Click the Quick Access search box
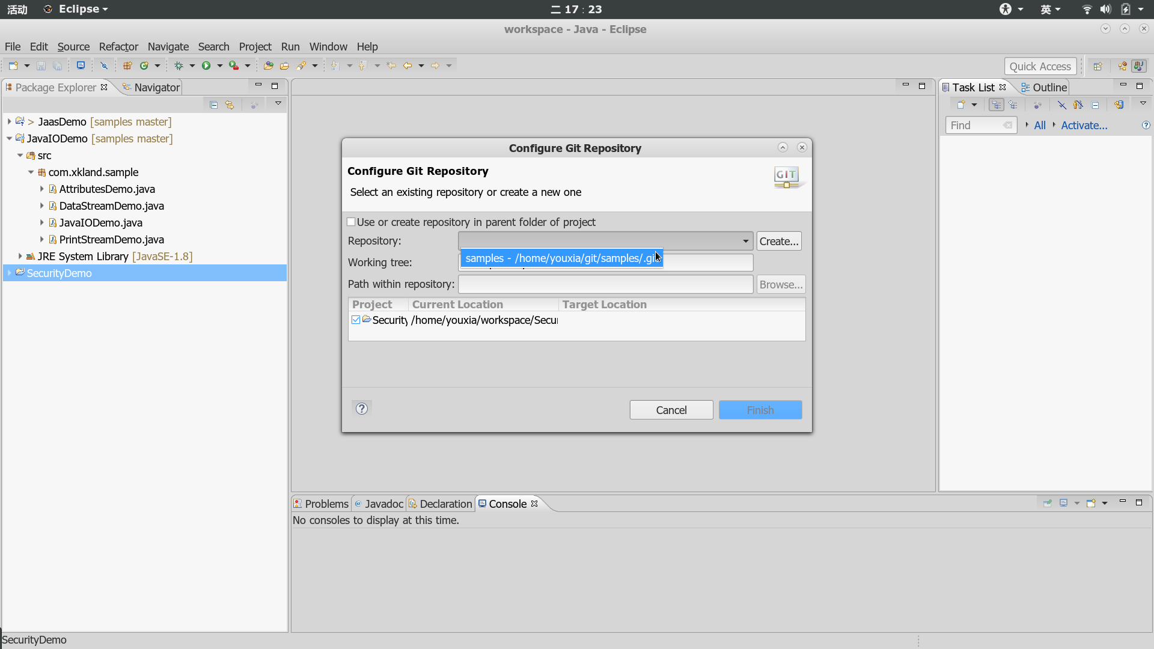The image size is (1154, 649). point(1040,66)
